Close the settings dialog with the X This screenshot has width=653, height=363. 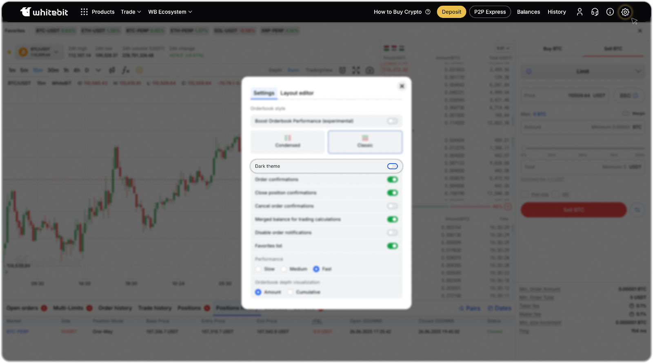(x=402, y=86)
